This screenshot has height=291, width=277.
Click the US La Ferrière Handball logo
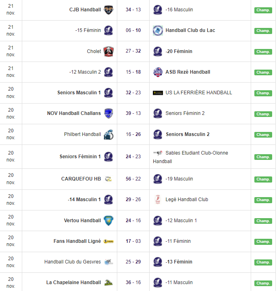(x=158, y=93)
